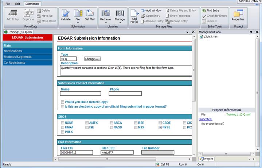Open the Properties link in Project Information
Screen dimensions: 262x168
[206, 119]
